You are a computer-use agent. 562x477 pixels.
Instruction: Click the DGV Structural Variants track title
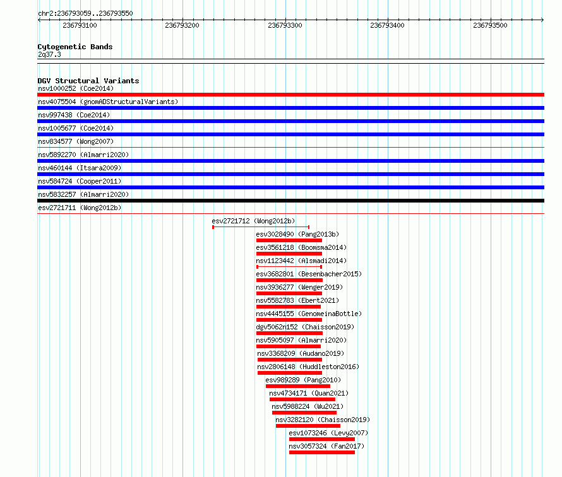tap(88, 81)
